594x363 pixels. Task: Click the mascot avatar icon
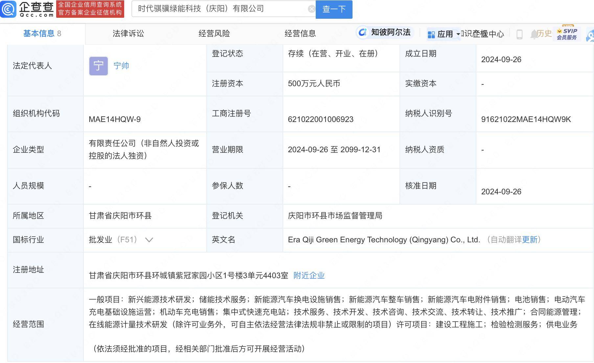(590, 36)
